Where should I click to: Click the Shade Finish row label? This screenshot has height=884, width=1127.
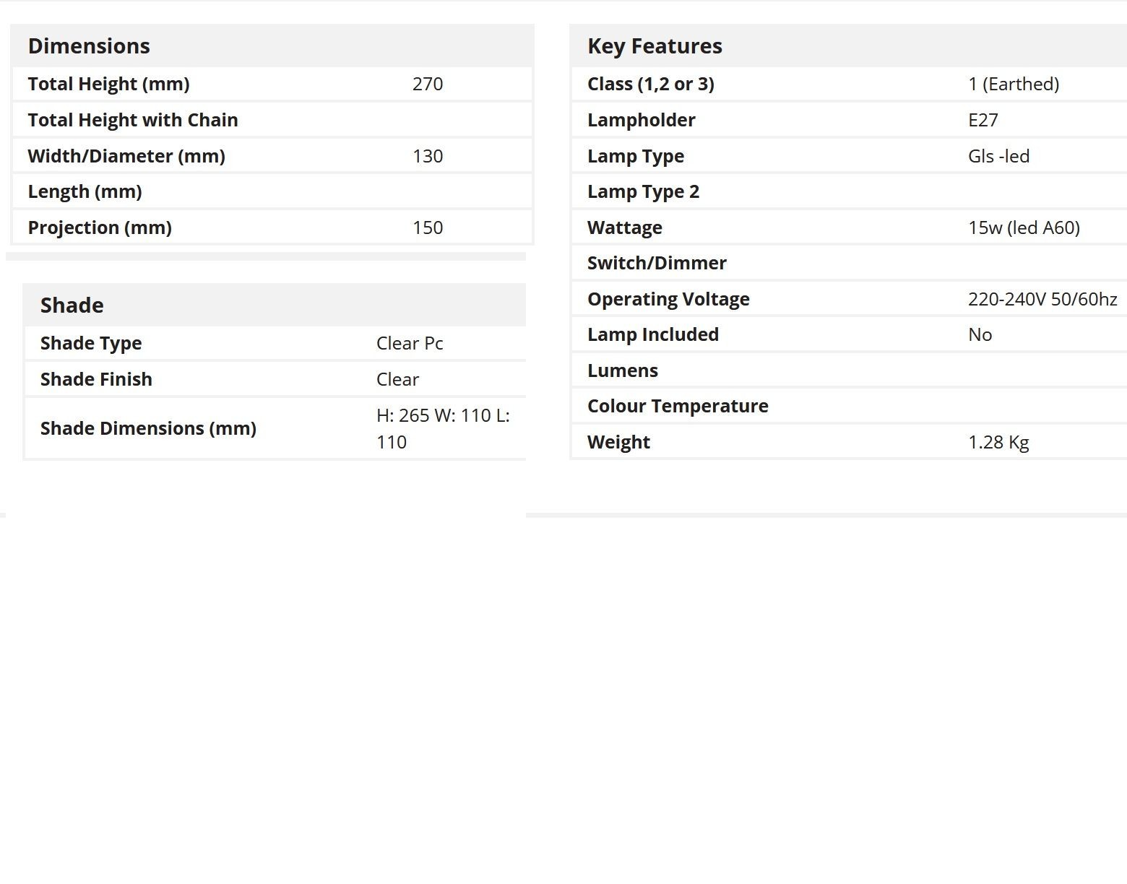coord(96,379)
